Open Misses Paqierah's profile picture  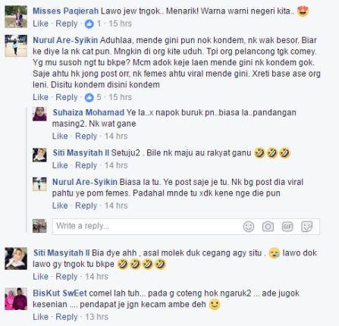click(x=16, y=17)
